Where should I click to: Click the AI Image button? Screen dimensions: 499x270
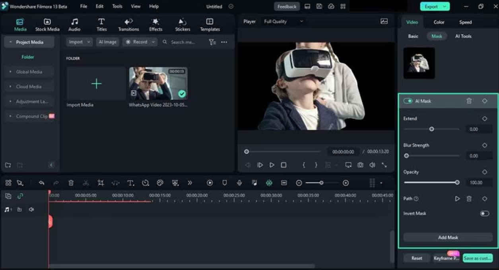[x=107, y=42]
